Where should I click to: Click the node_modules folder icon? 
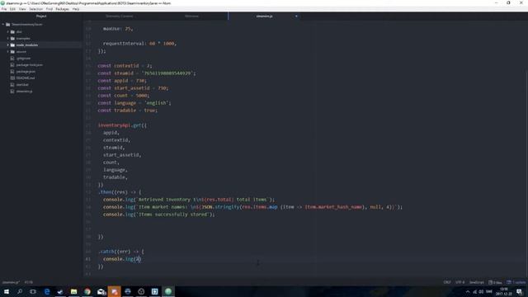(x=12, y=45)
